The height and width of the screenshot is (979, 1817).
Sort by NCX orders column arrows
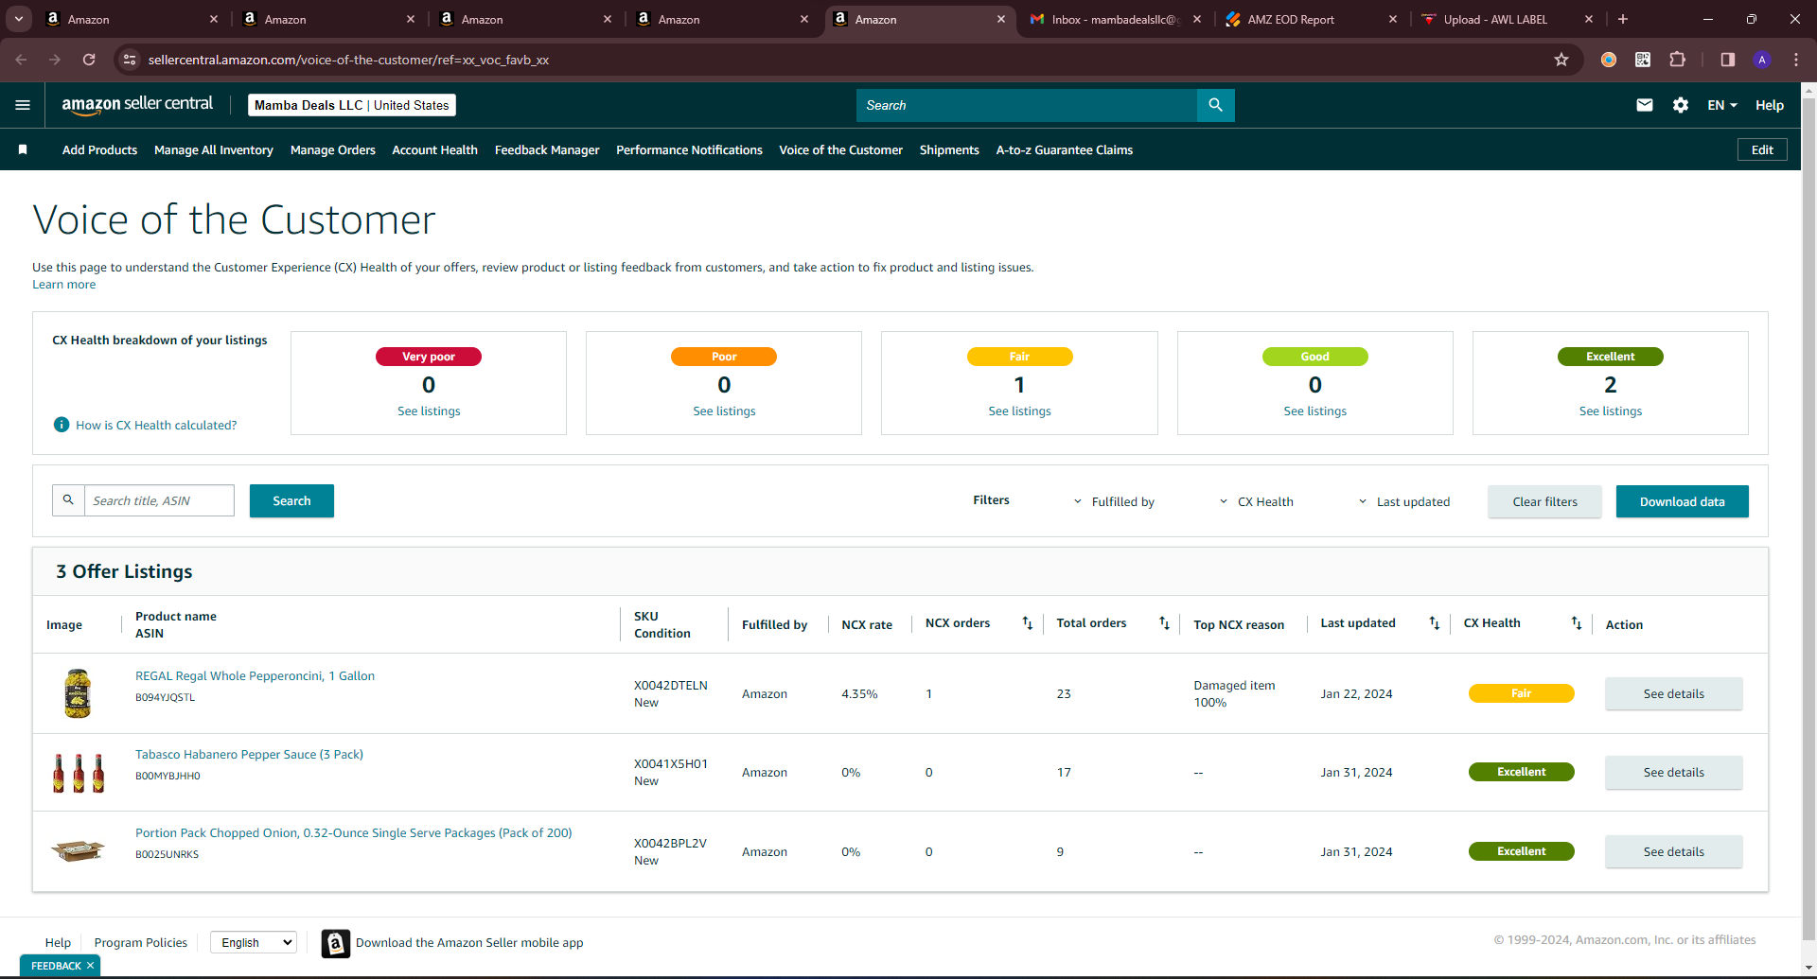click(x=1028, y=623)
